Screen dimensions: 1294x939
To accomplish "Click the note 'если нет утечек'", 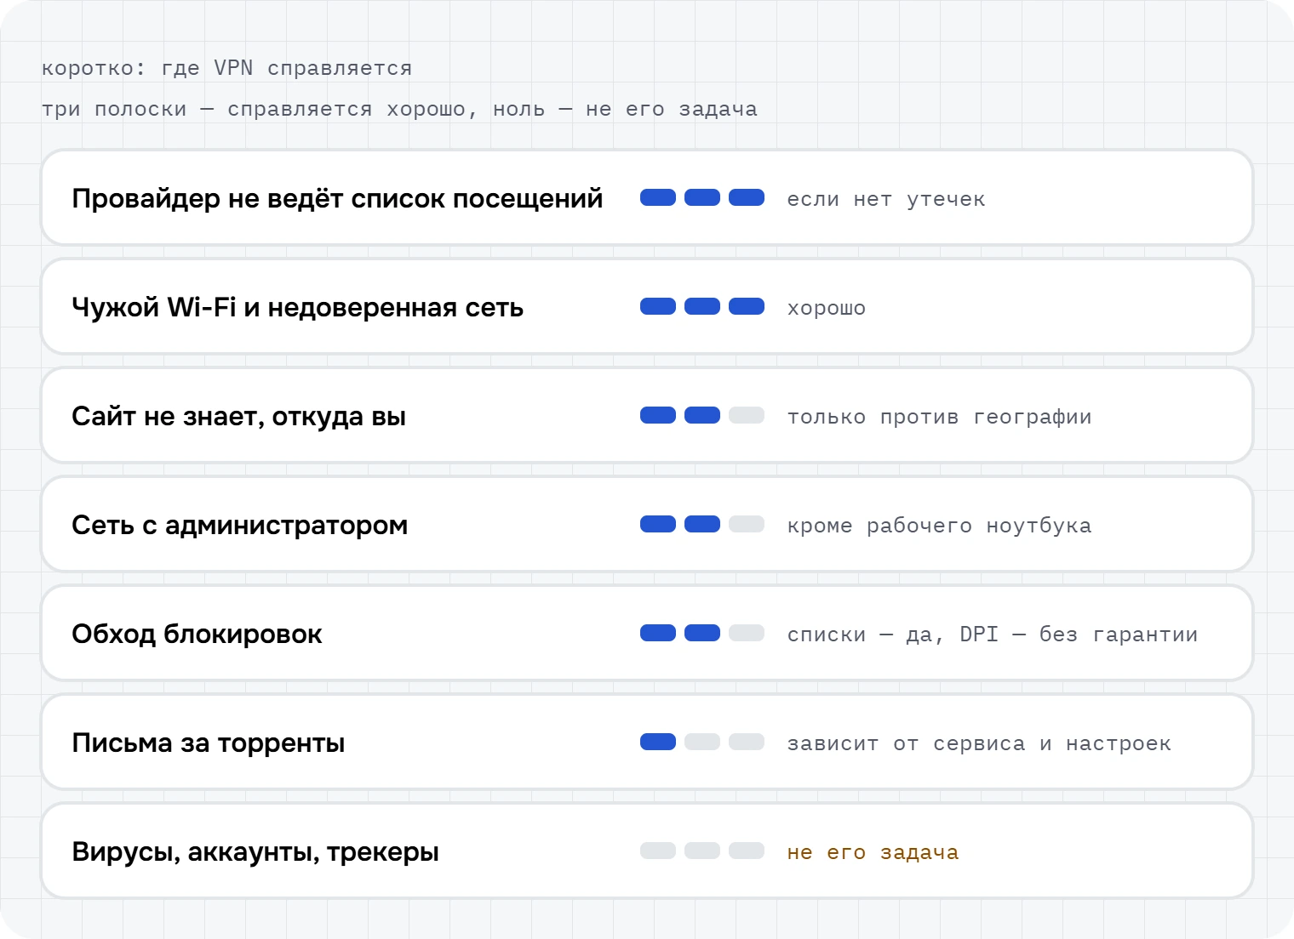I will click(886, 199).
